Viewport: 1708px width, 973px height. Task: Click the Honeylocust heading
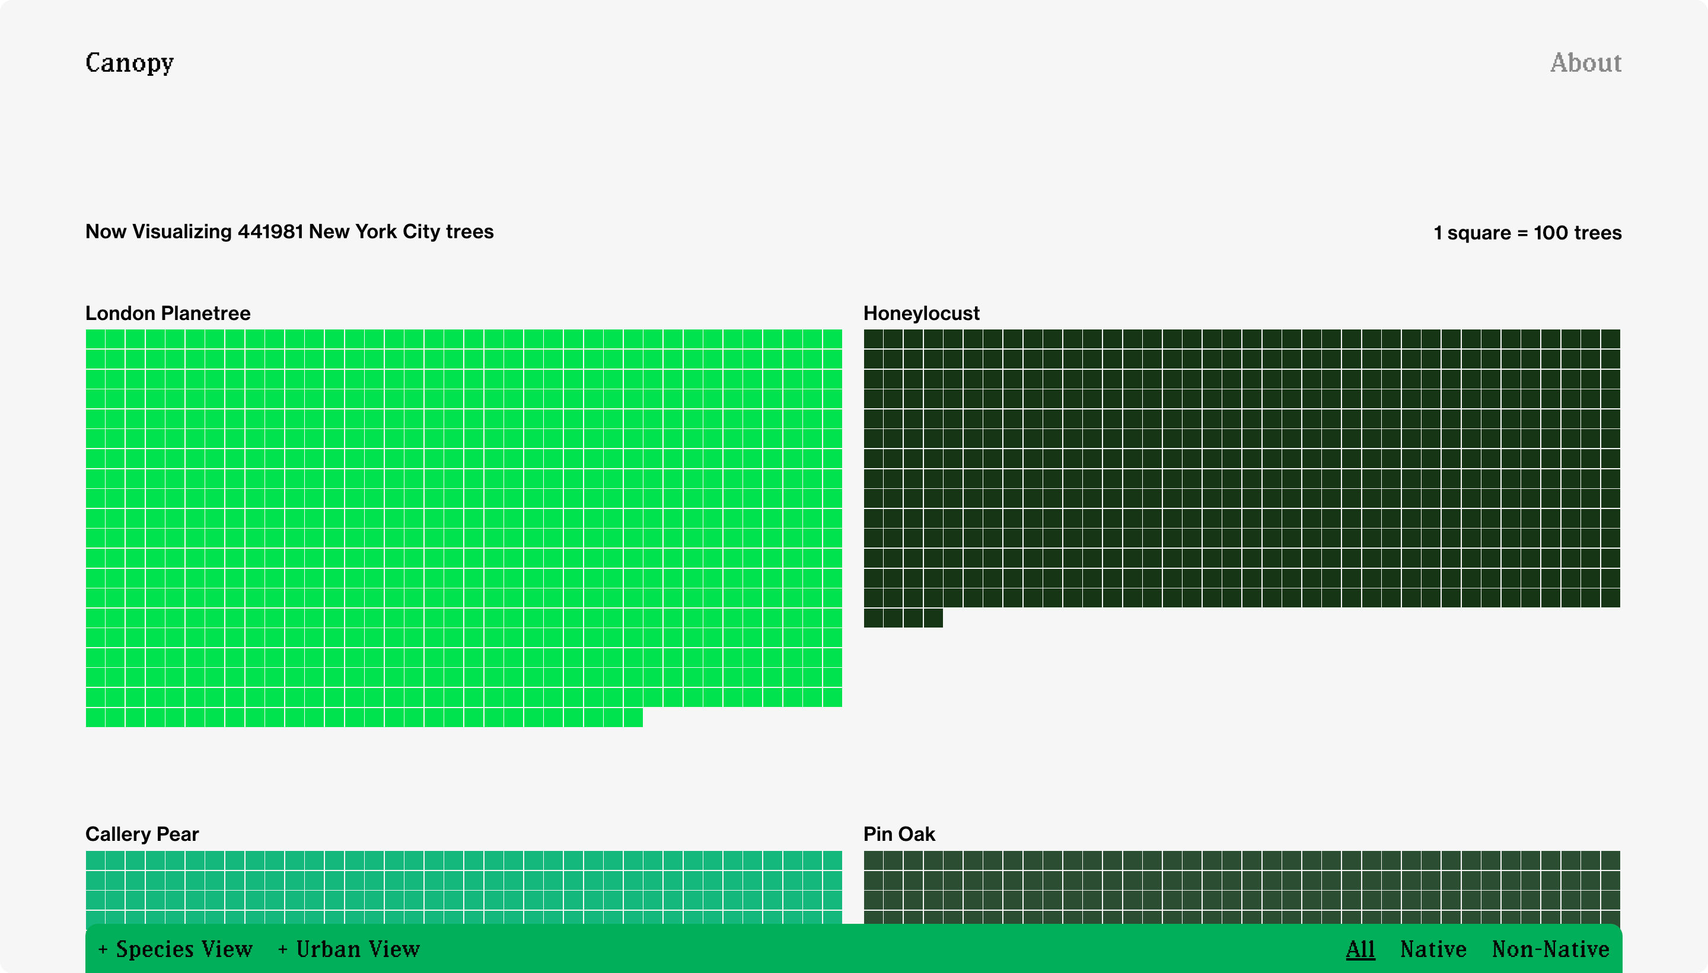[921, 313]
